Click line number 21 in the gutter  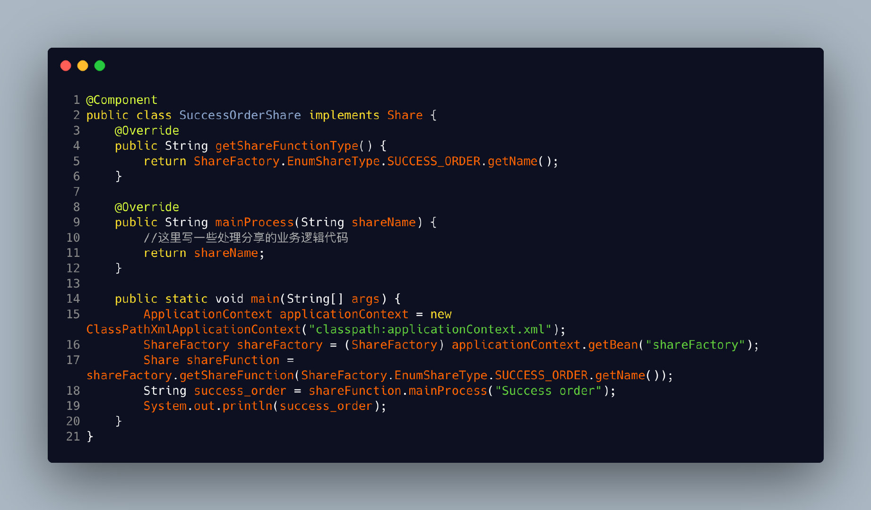pos(73,437)
